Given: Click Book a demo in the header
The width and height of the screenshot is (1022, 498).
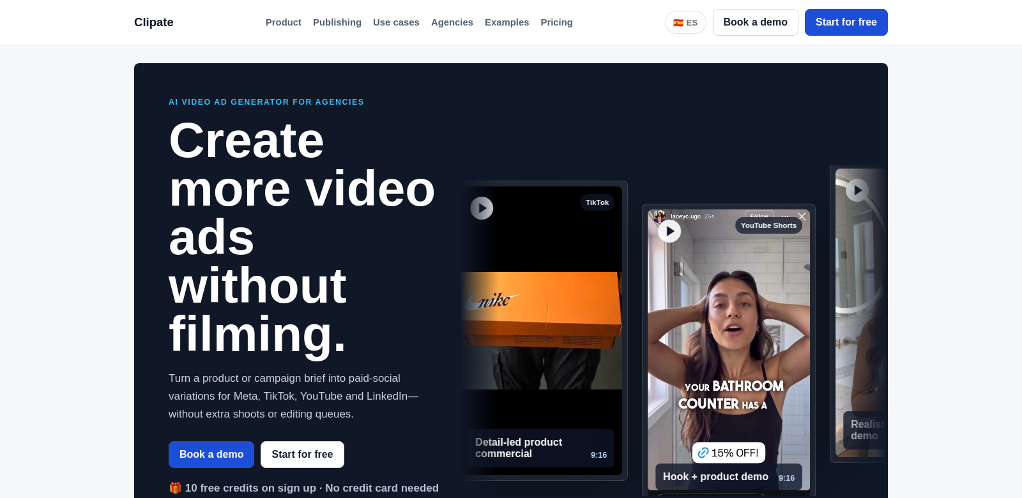Looking at the screenshot, I should (755, 22).
